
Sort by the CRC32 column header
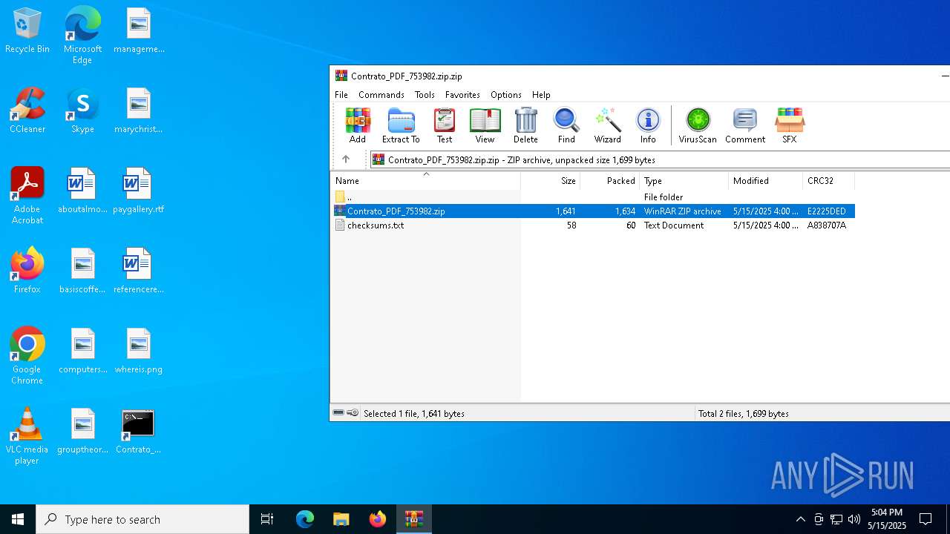tap(829, 181)
